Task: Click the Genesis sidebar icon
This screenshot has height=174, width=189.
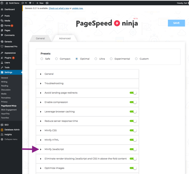Action: point(2,42)
